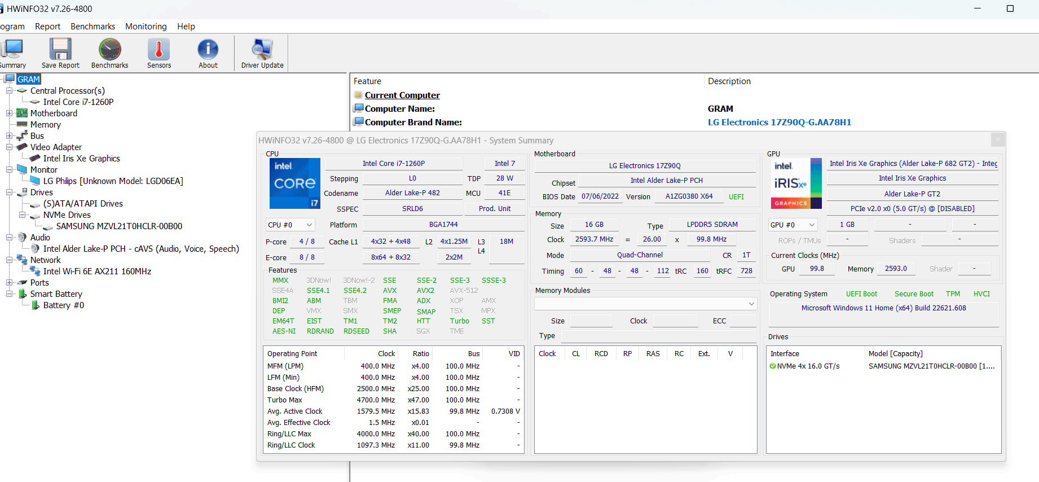Open the Report menu
Image resolution: width=1039 pixels, height=482 pixels.
tap(47, 27)
